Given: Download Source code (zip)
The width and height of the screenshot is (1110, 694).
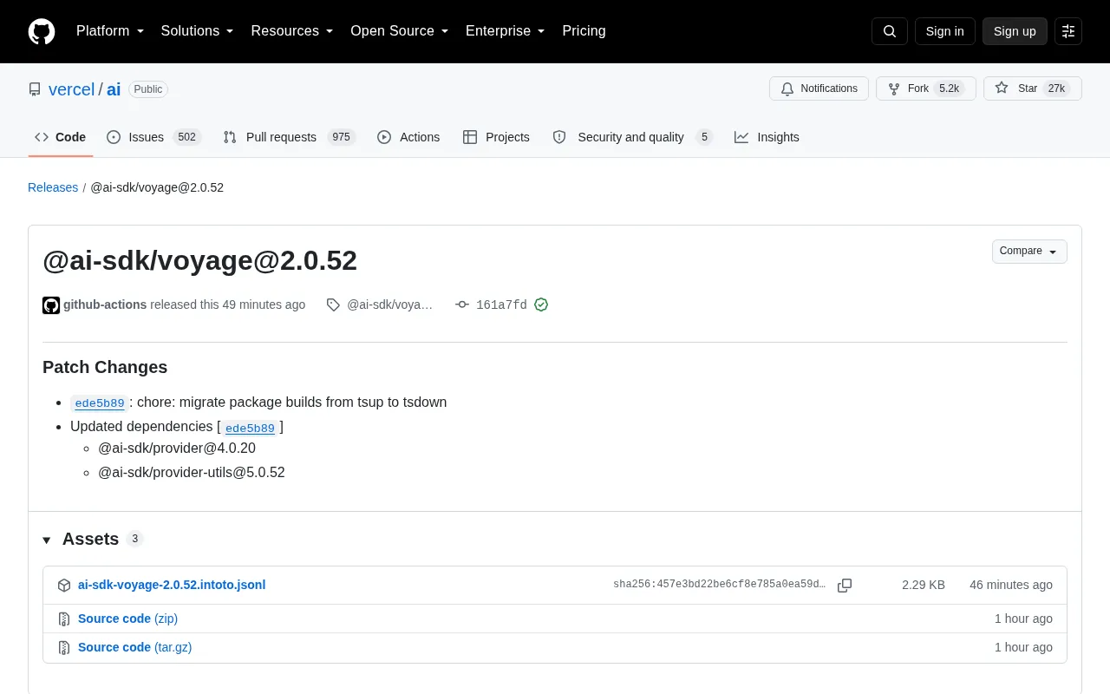Looking at the screenshot, I should (x=127, y=619).
